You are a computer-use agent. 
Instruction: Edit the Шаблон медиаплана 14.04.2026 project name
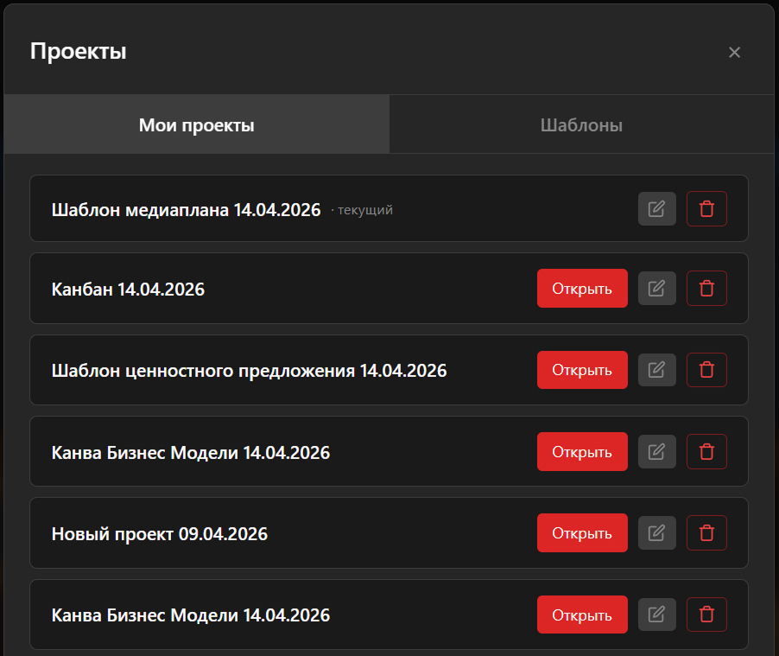click(656, 209)
